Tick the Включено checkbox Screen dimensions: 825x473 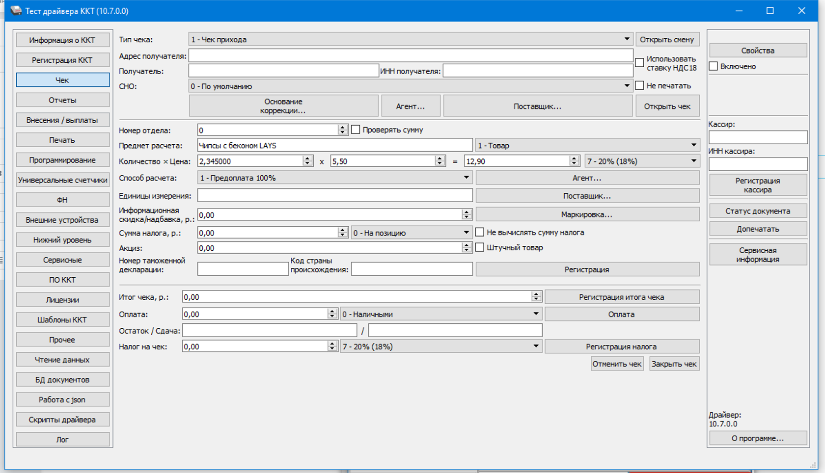coord(714,66)
